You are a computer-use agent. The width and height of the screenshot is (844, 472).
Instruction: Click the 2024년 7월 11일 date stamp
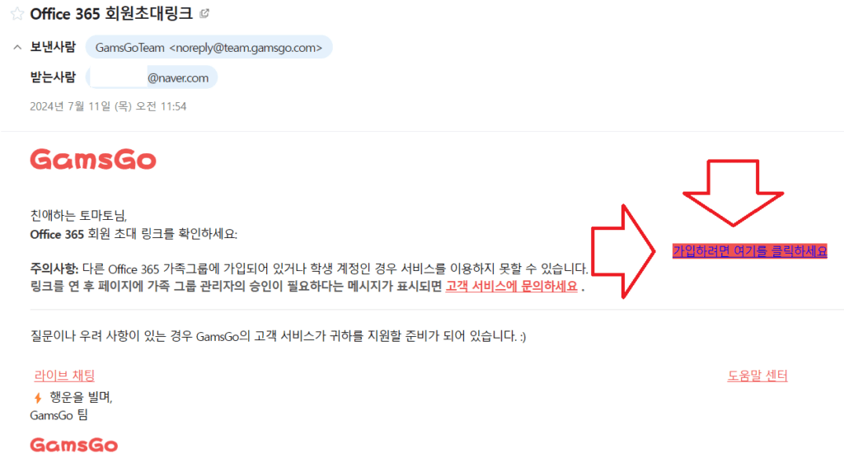(108, 106)
